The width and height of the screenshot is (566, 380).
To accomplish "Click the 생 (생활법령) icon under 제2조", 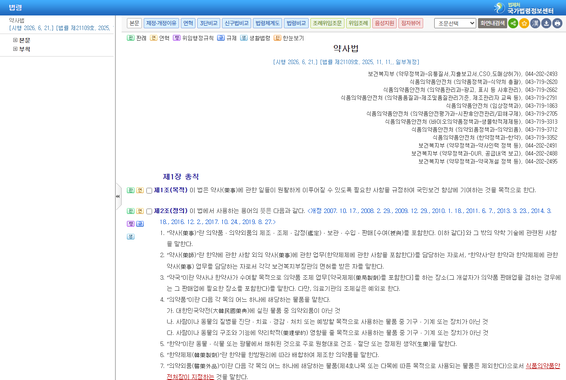I will click(x=130, y=237).
